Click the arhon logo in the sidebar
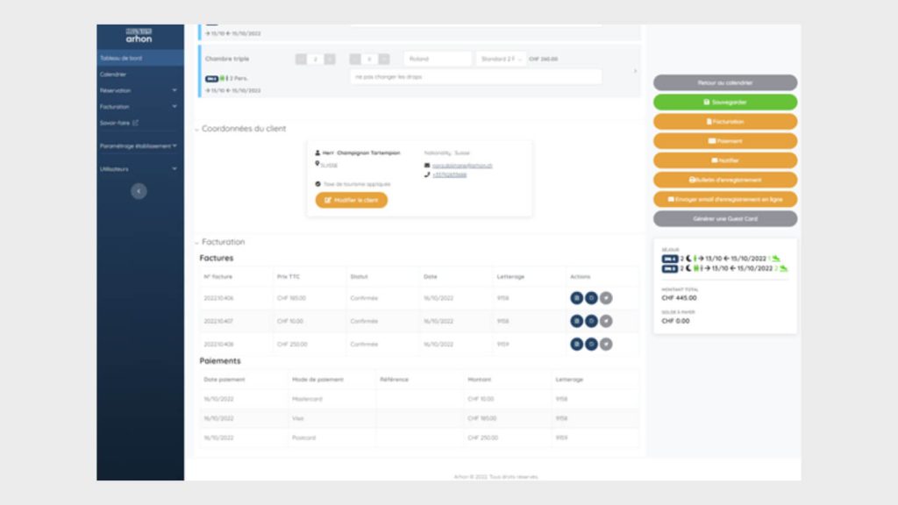Viewport: 898px width, 505px height. coord(139,35)
